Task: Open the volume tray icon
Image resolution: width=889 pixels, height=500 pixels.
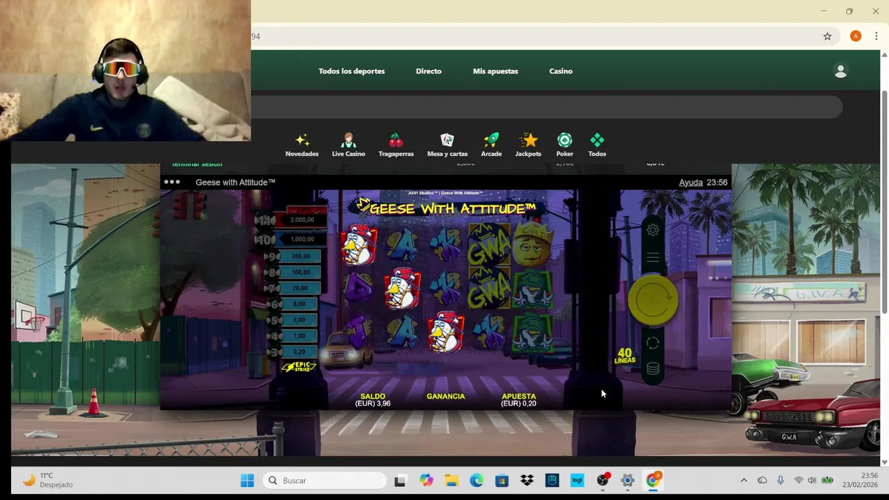Action: pos(811,481)
